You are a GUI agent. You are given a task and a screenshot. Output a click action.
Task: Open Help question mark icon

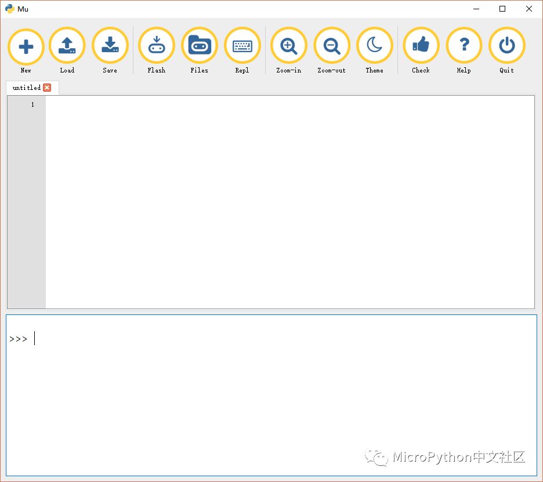(x=464, y=46)
